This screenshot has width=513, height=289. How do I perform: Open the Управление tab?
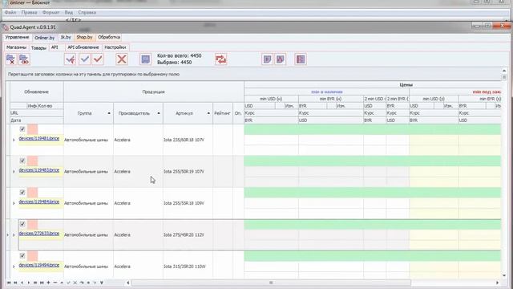[18, 38]
